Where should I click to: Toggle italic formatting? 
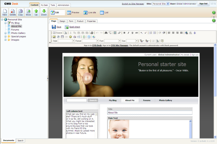click(x=128, y=33)
